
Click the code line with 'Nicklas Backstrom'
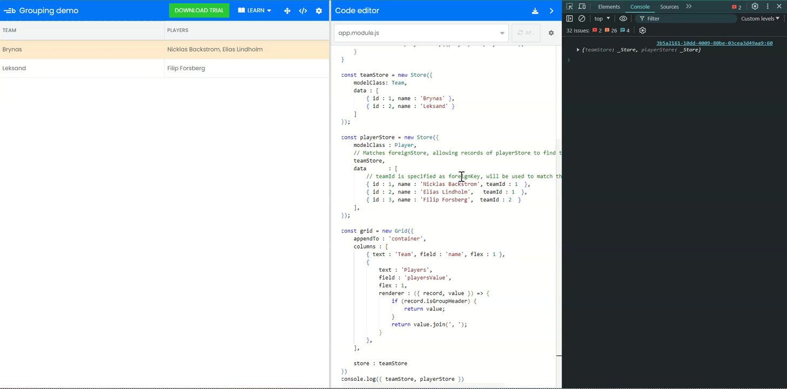[x=448, y=184]
